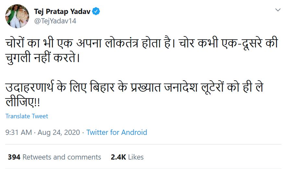The image size is (287, 169).
Task: Click the word चोरों starting the tweet
Action: 15,43
